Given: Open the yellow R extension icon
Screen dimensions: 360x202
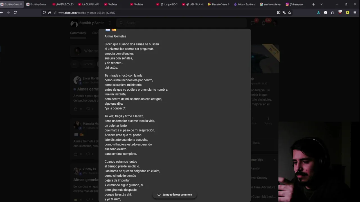Looking at the screenshot, I should [x=347, y=13].
